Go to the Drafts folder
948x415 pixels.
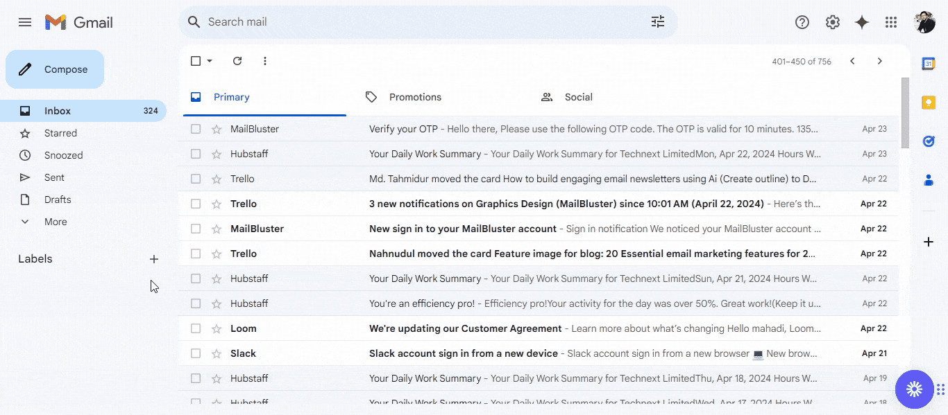pyautogui.click(x=58, y=199)
